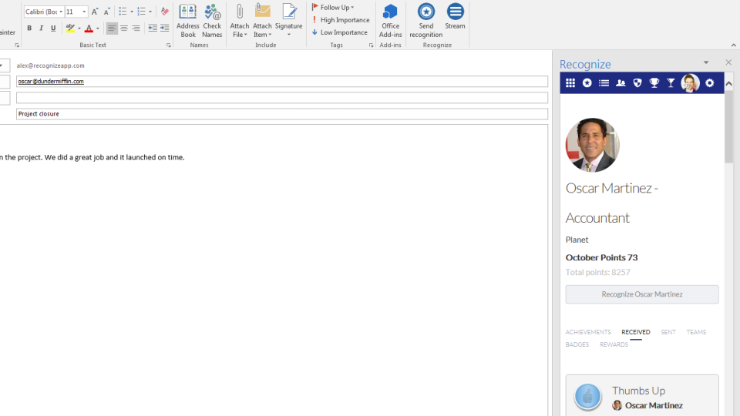The image size is (740, 416).
Task: Open Attach File menu
Action: [239, 22]
